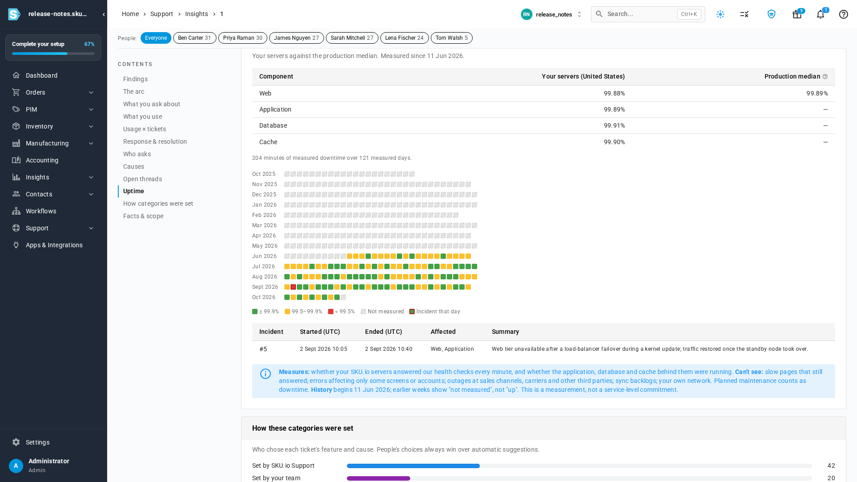Click incident #5 row
Screen dimensions: 857x482
coord(543,349)
